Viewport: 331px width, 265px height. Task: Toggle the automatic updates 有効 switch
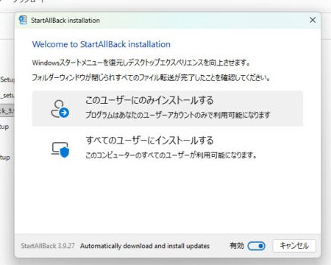(256, 246)
